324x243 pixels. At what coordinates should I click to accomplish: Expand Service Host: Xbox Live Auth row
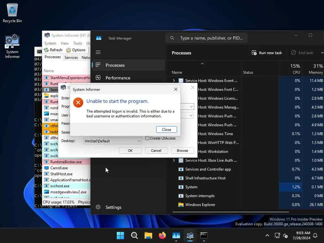pyautogui.click(x=174, y=160)
